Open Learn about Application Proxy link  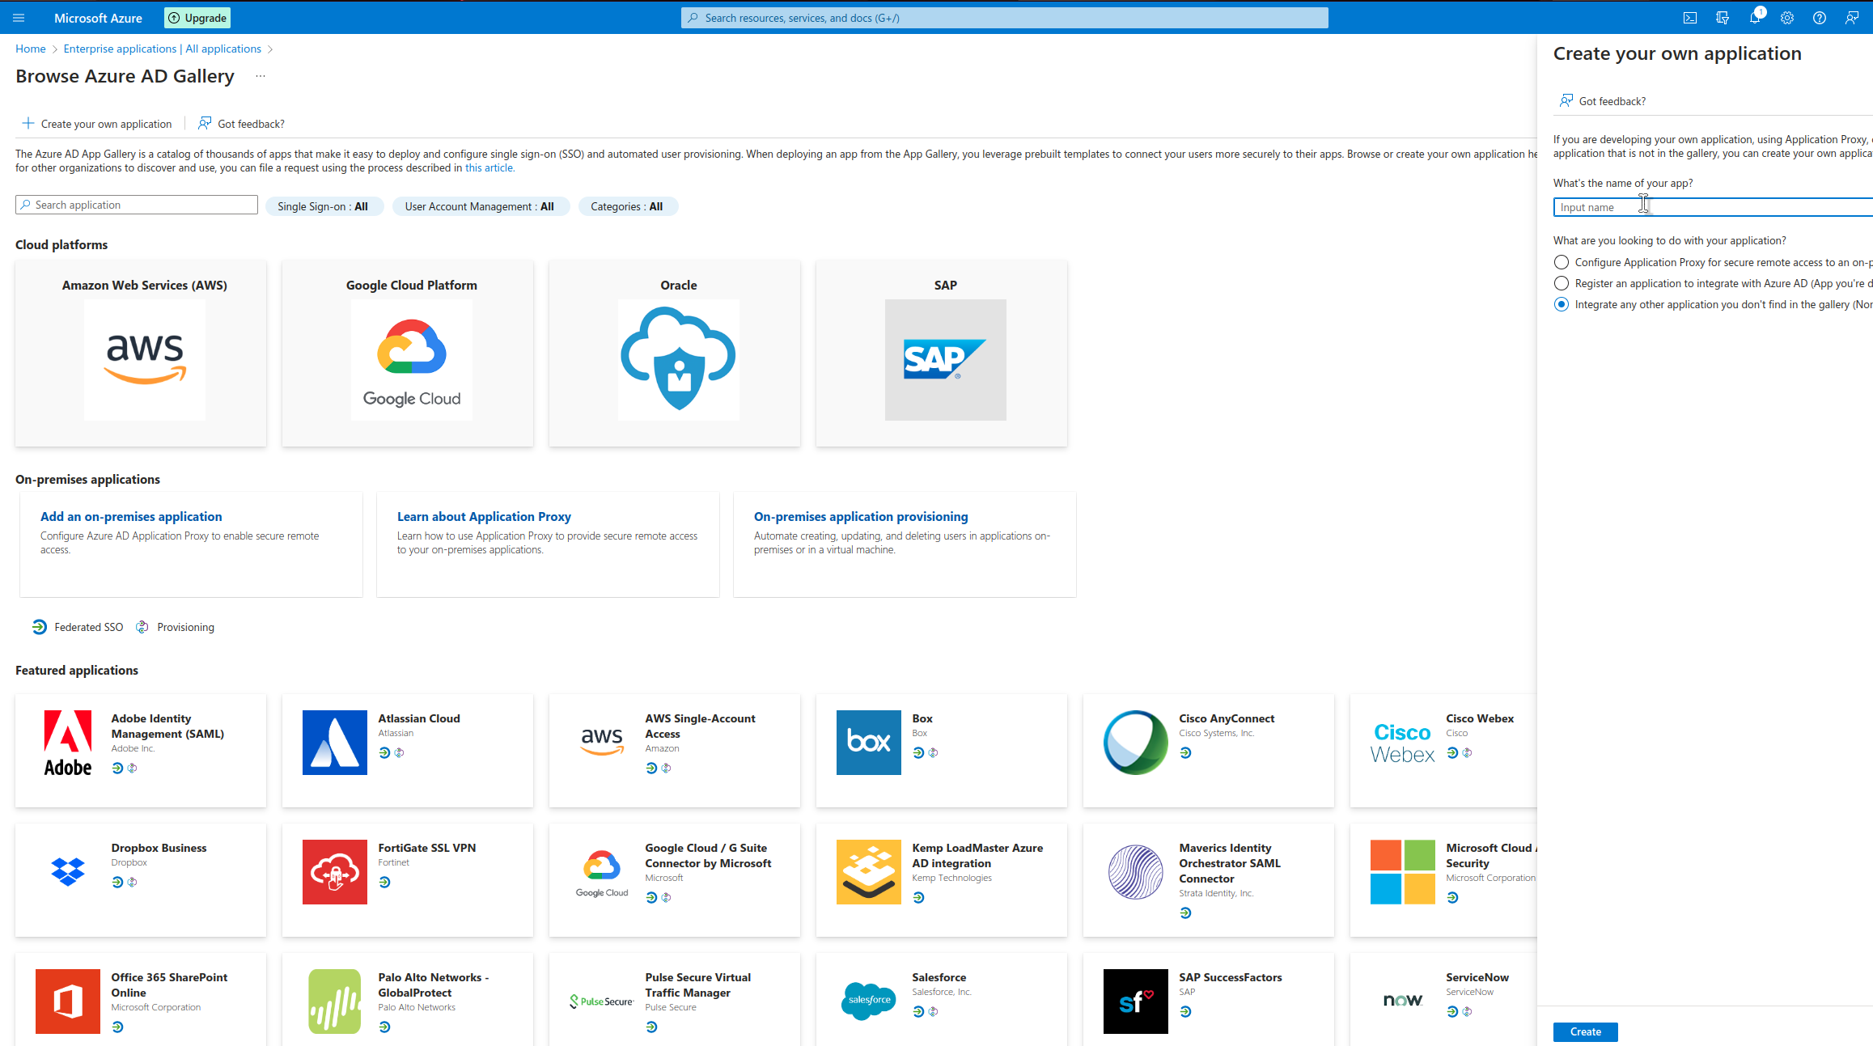484,516
